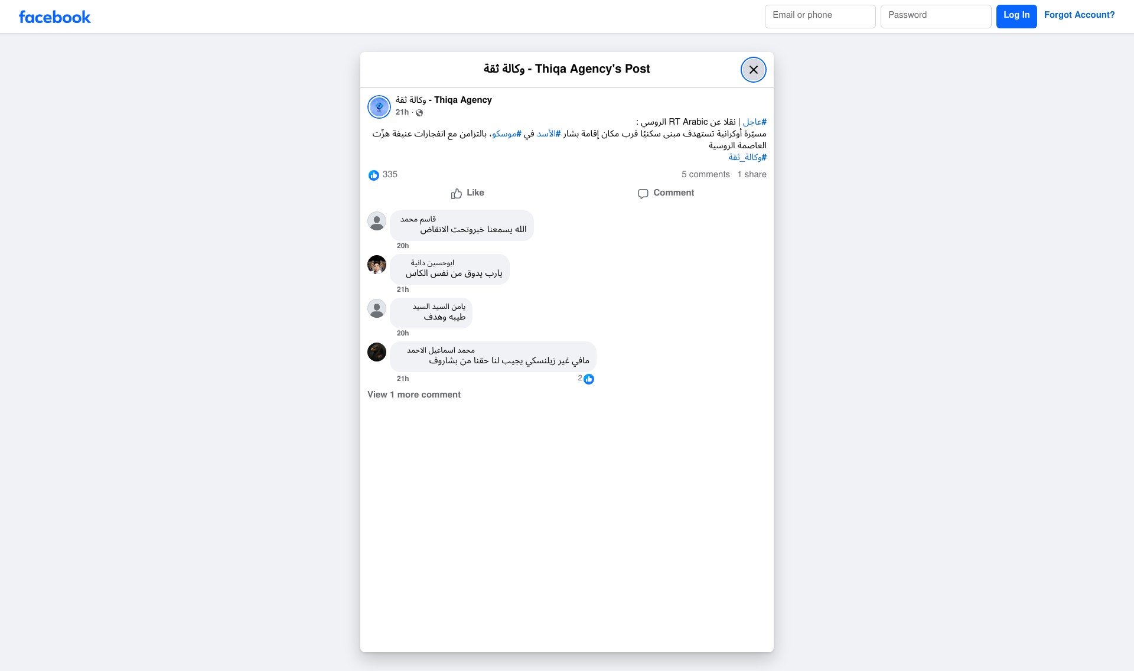Click the Facebook logo
1134x671 pixels.
55,17
